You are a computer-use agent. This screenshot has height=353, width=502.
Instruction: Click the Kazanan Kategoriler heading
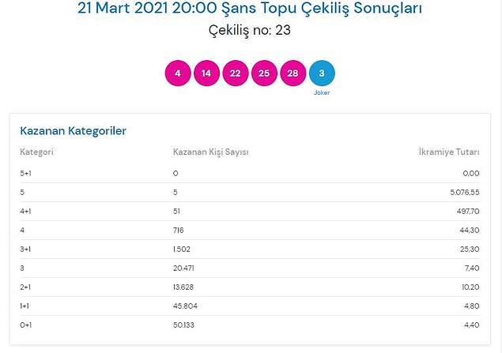(73, 131)
